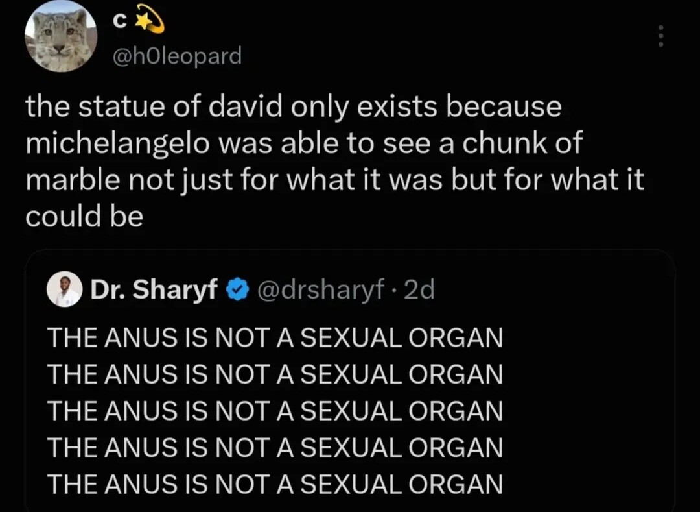The height and width of the screenshot is (512, 700).
Task: Click "marble not just for what" line
Action: (335, 180)
